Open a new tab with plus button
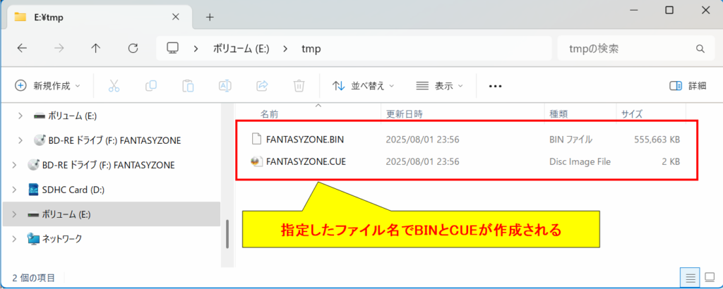 [210, 17]
